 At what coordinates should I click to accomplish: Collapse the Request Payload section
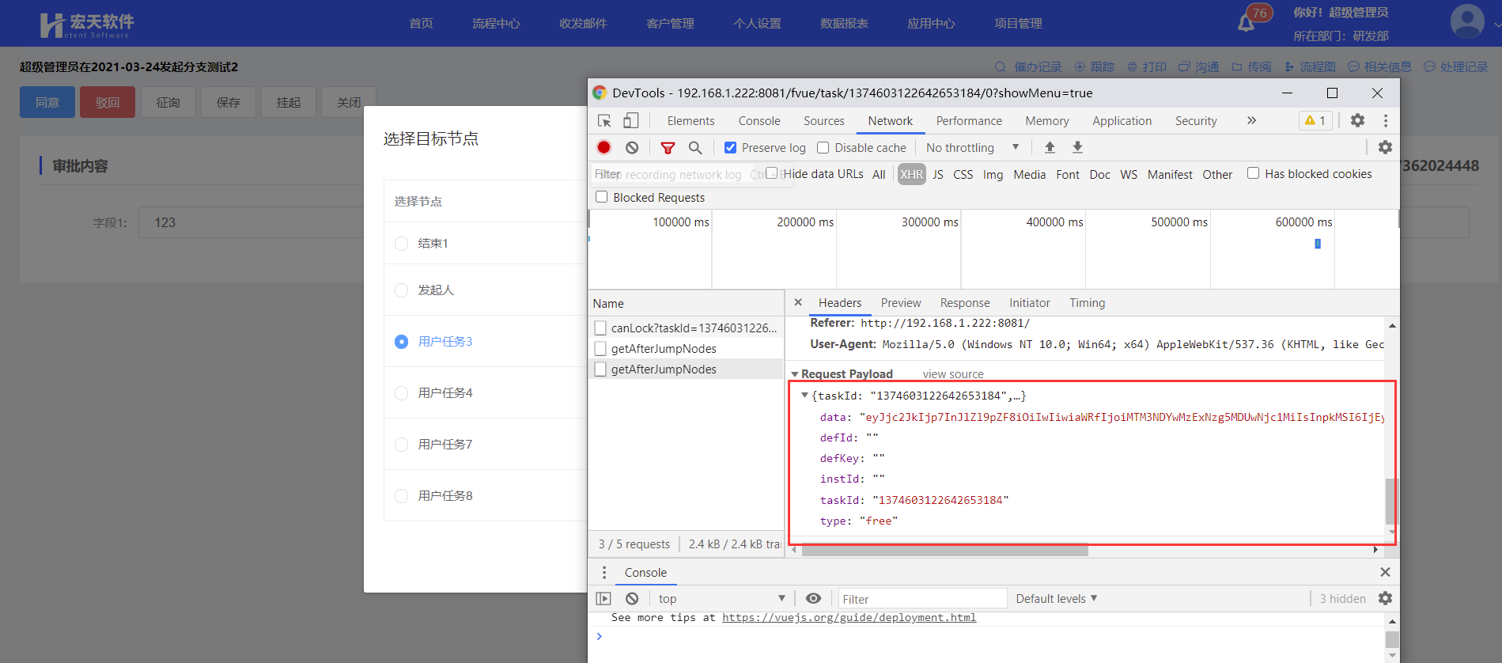[x=795, y=374]
